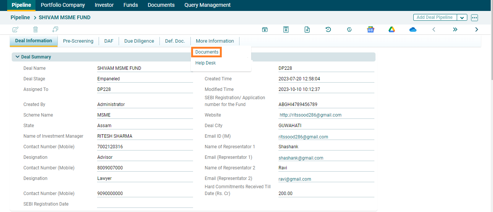493x212 pixels.
Task: Open the OneDrive cloud icon
Action: pyautogui.click(x=413, y=29)
